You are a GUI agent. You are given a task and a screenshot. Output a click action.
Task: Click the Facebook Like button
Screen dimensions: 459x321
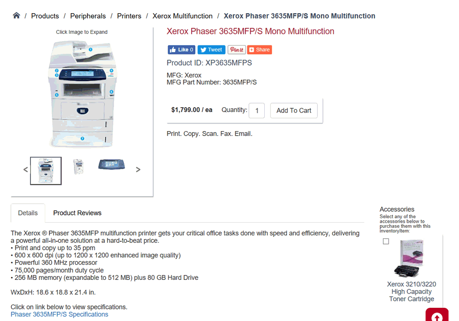[x=181, y=49]
